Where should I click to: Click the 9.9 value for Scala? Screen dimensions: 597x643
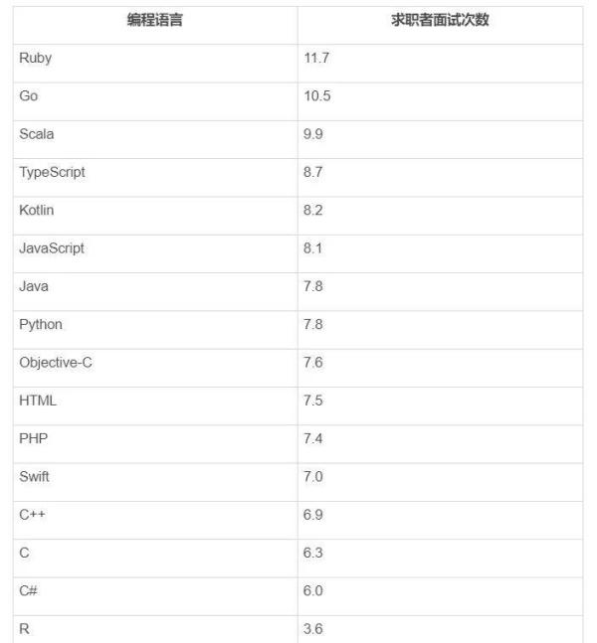pyautogui.click(x=313, y=134)
